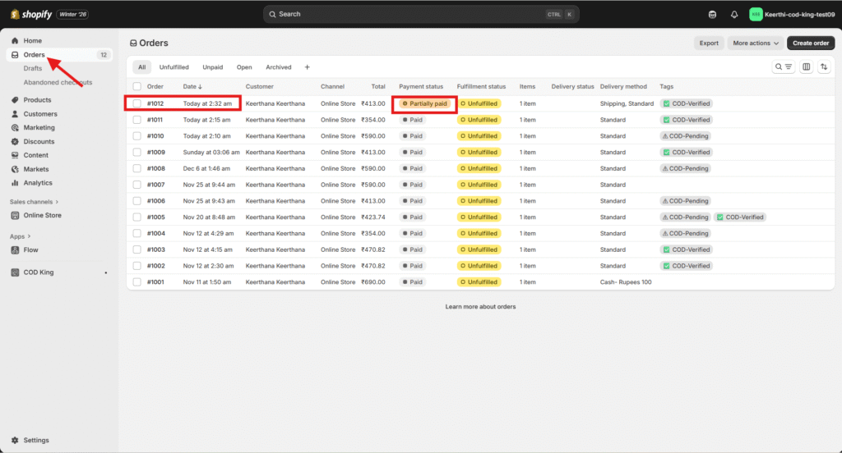
Task: Check the box for order #1005
Action: click(137, 217)
